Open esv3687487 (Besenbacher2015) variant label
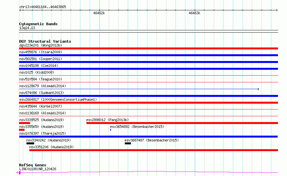 coord(152,140)
